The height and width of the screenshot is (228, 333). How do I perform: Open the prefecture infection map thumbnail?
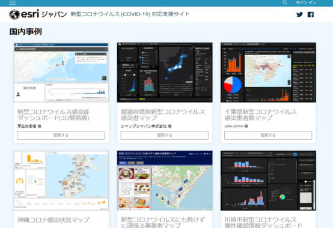click(x=165, y=73)
